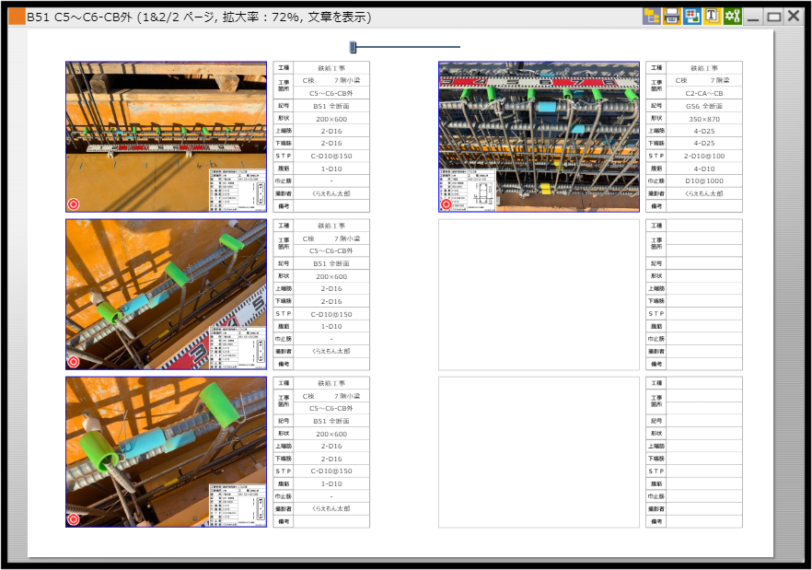
Task: Click the 'C2-CA~CB' location cell
Action: click(703, 93)
